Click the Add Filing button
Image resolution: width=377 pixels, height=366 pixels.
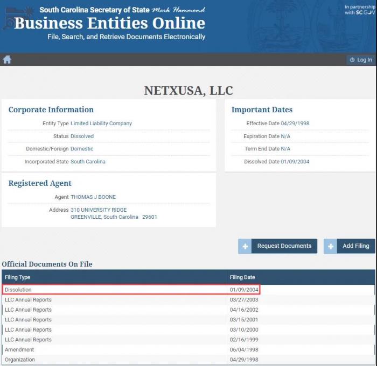click(355, 246)
